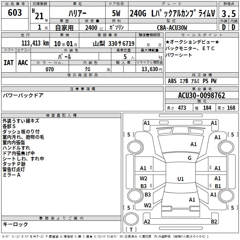The image size is (240, 240).
Task: Click the G mark on the windshield
Action: (x=190, y=158)
